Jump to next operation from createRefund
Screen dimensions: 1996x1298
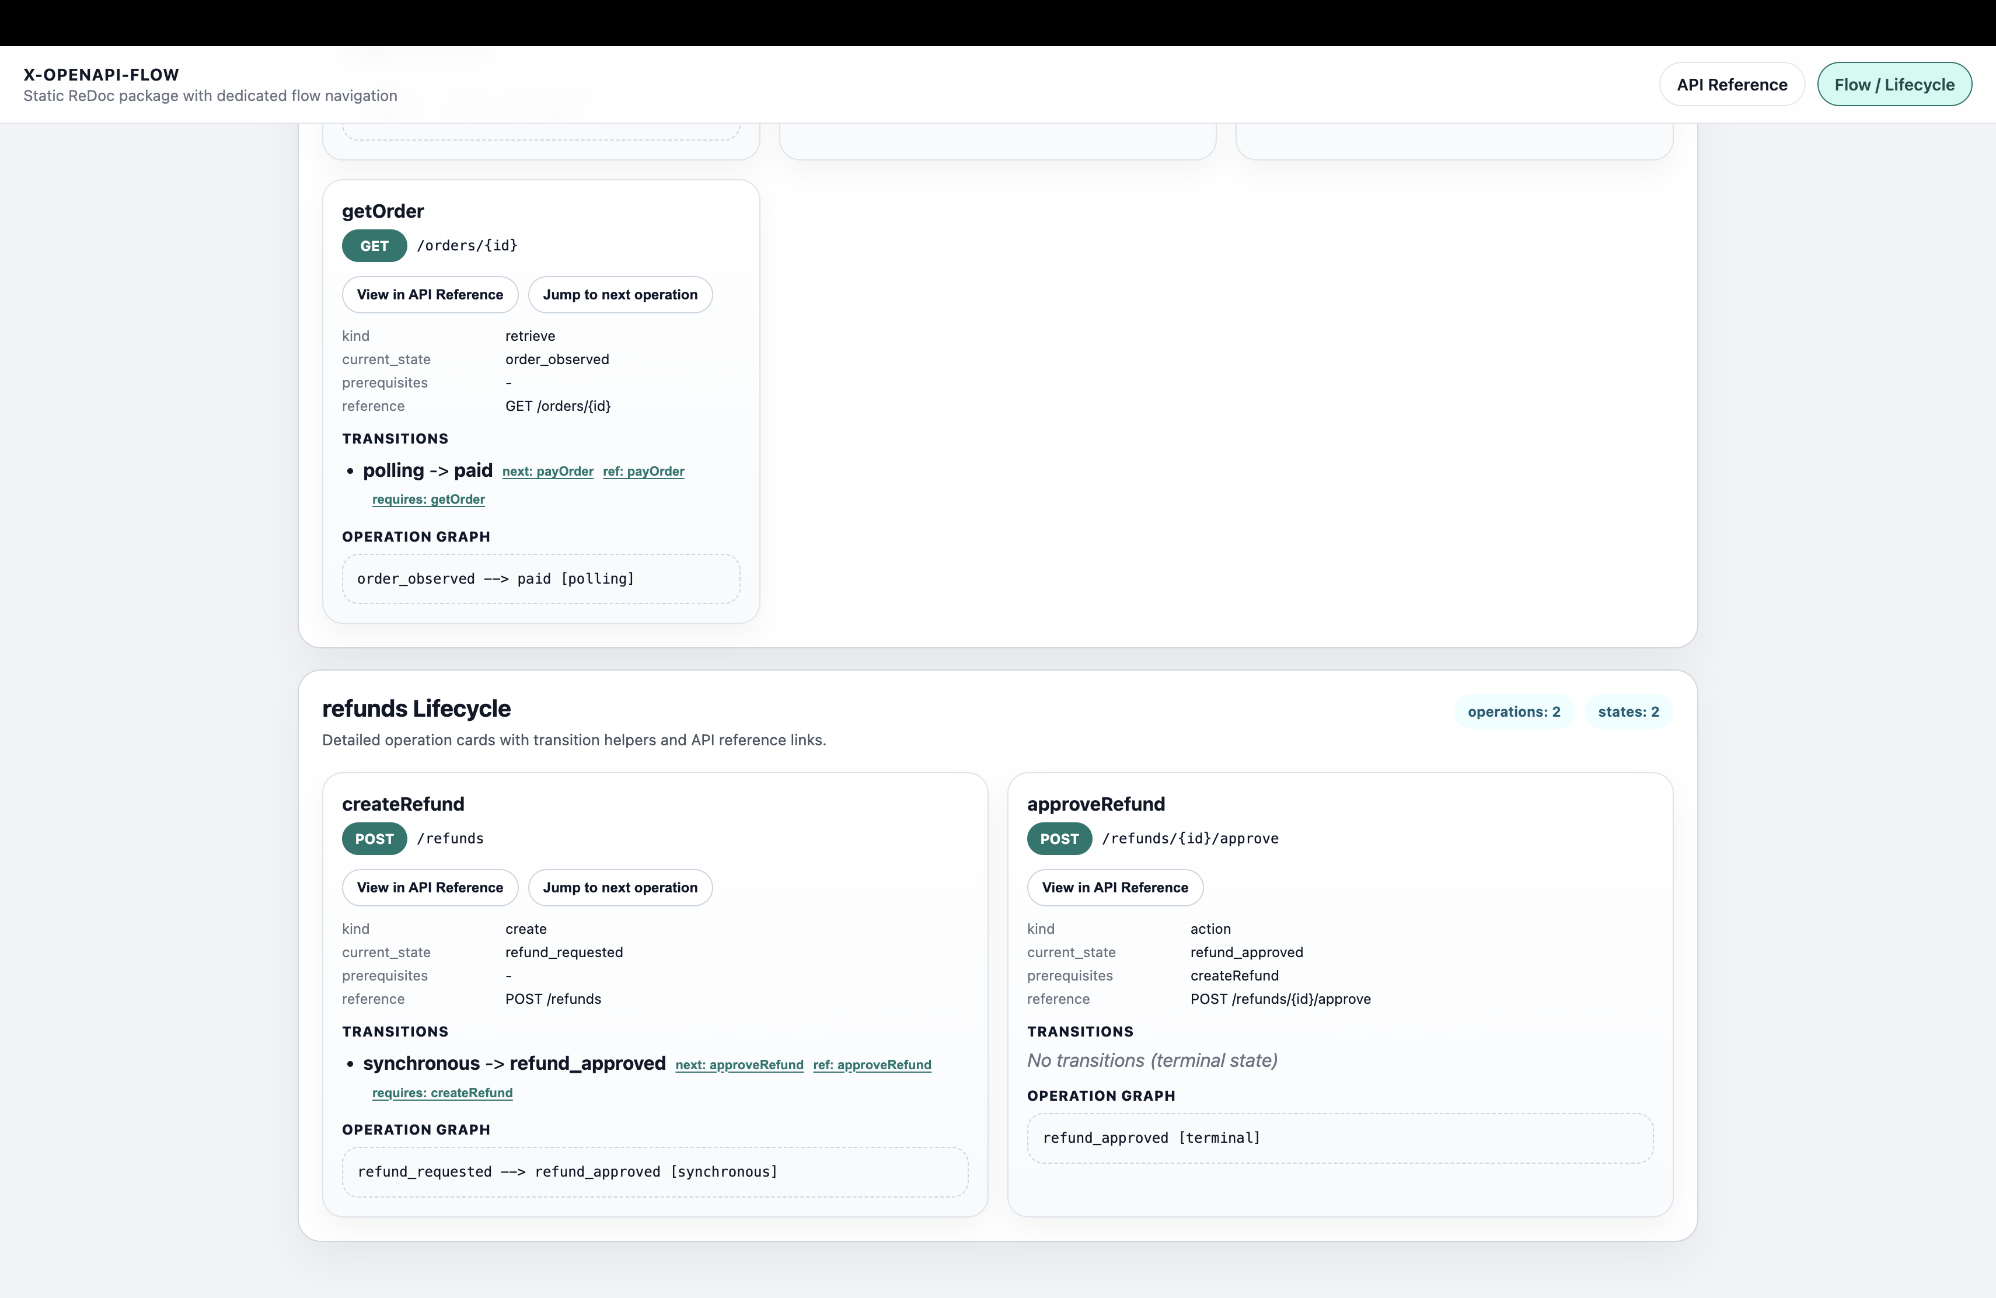point(620,887)
